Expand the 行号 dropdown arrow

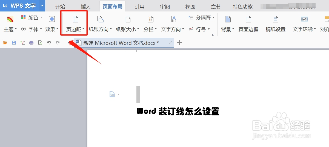[x=209, y=29]
